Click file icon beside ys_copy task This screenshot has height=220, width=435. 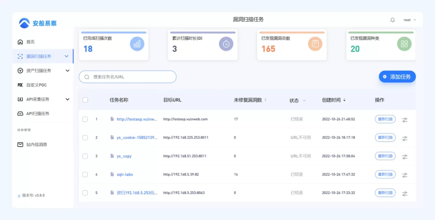point(112,156)
